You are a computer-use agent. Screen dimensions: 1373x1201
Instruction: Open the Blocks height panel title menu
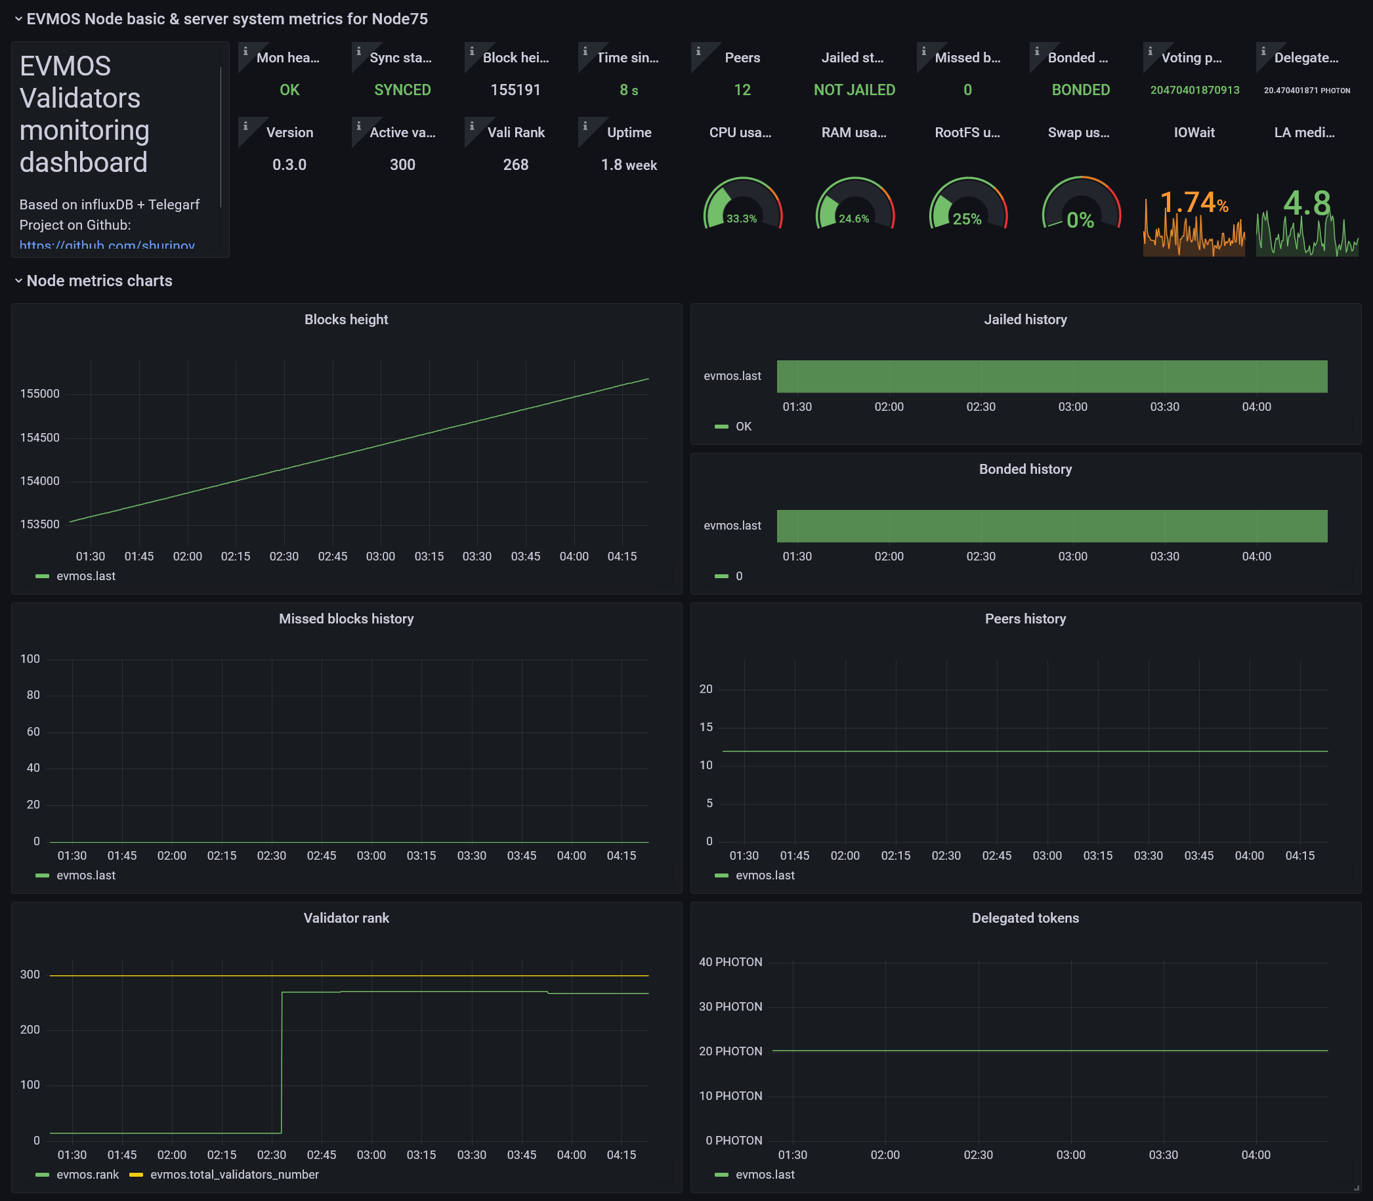tap(346, 320)
